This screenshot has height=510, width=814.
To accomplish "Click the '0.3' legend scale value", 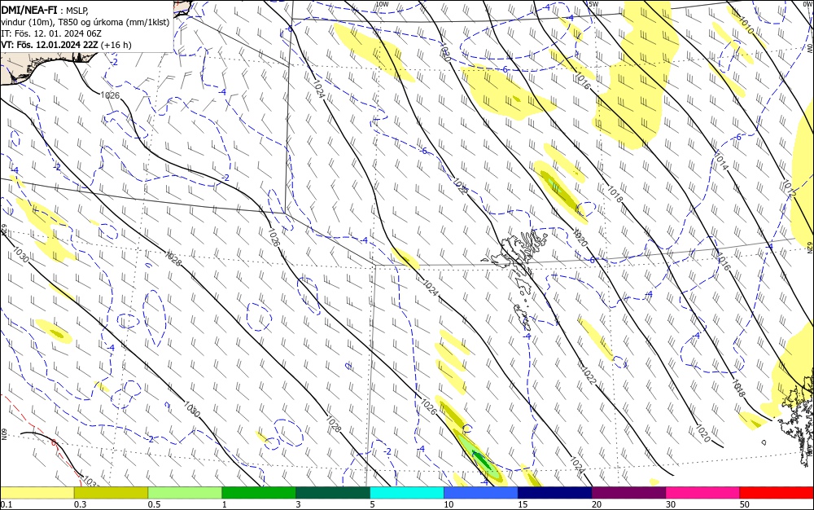I will click(80, 504).
